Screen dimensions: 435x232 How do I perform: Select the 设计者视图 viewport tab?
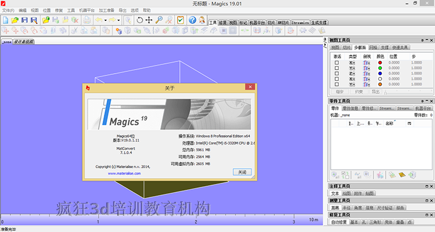pos(24,42)
